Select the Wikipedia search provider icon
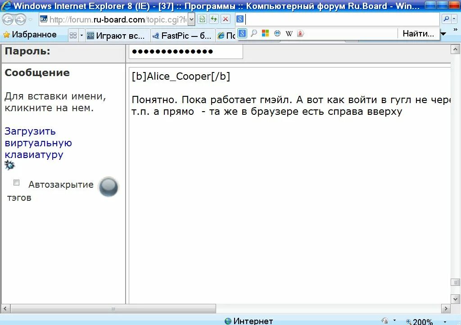461x325 pixels. click(x=289, y=34)
